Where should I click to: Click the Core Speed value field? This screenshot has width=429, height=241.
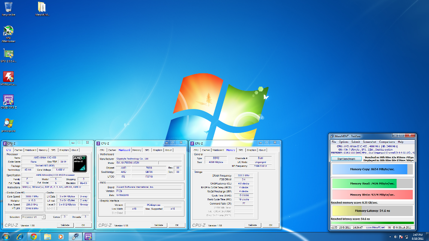coord(32,196)
